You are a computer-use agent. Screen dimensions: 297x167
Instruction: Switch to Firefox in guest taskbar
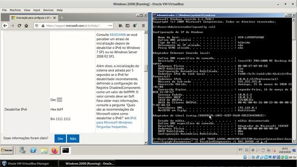pos(55,150)
